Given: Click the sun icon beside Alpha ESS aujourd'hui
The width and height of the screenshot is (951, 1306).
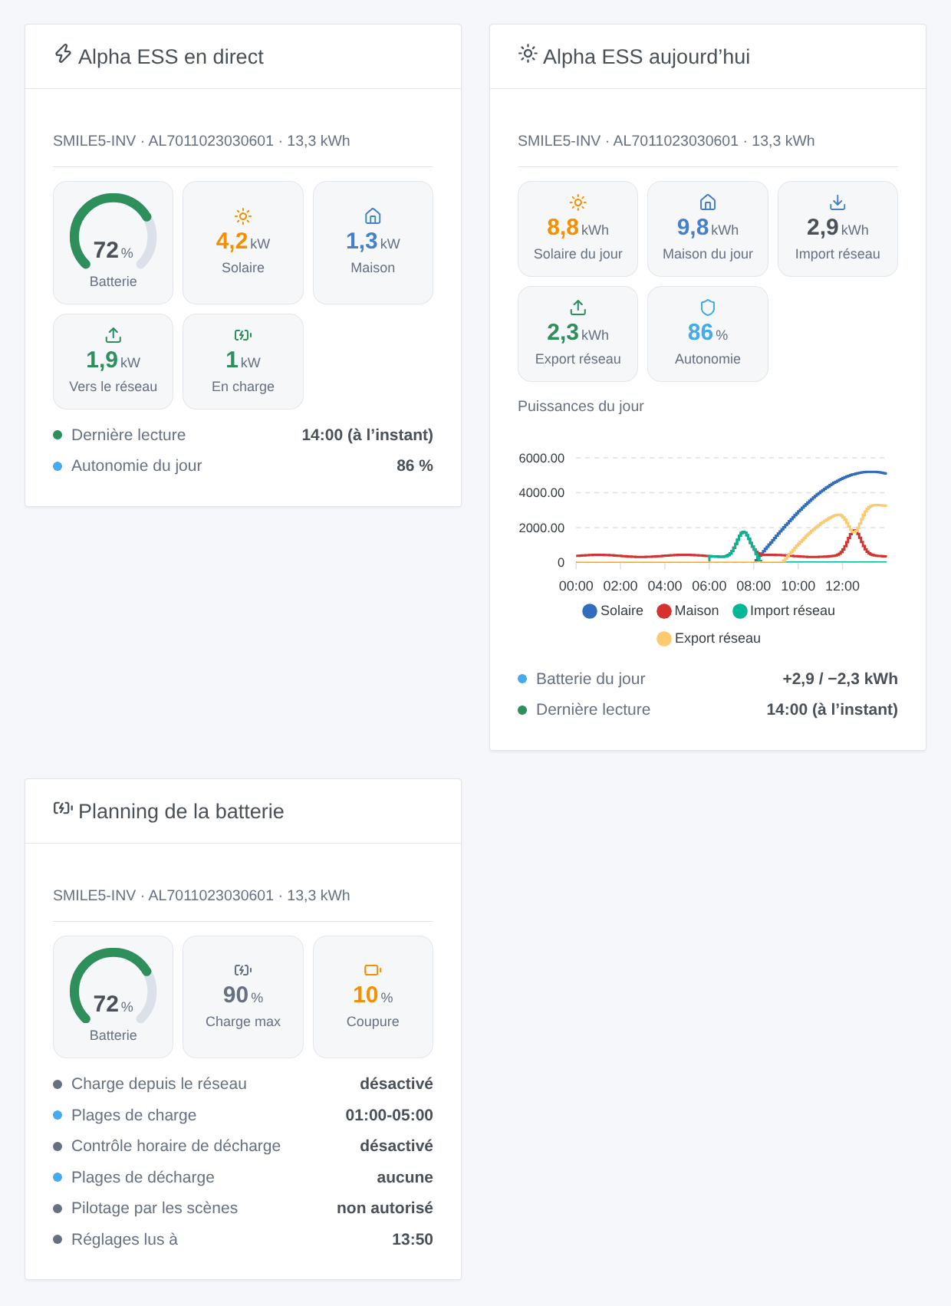Looking at the screenshot, I should tap(528, 54).
